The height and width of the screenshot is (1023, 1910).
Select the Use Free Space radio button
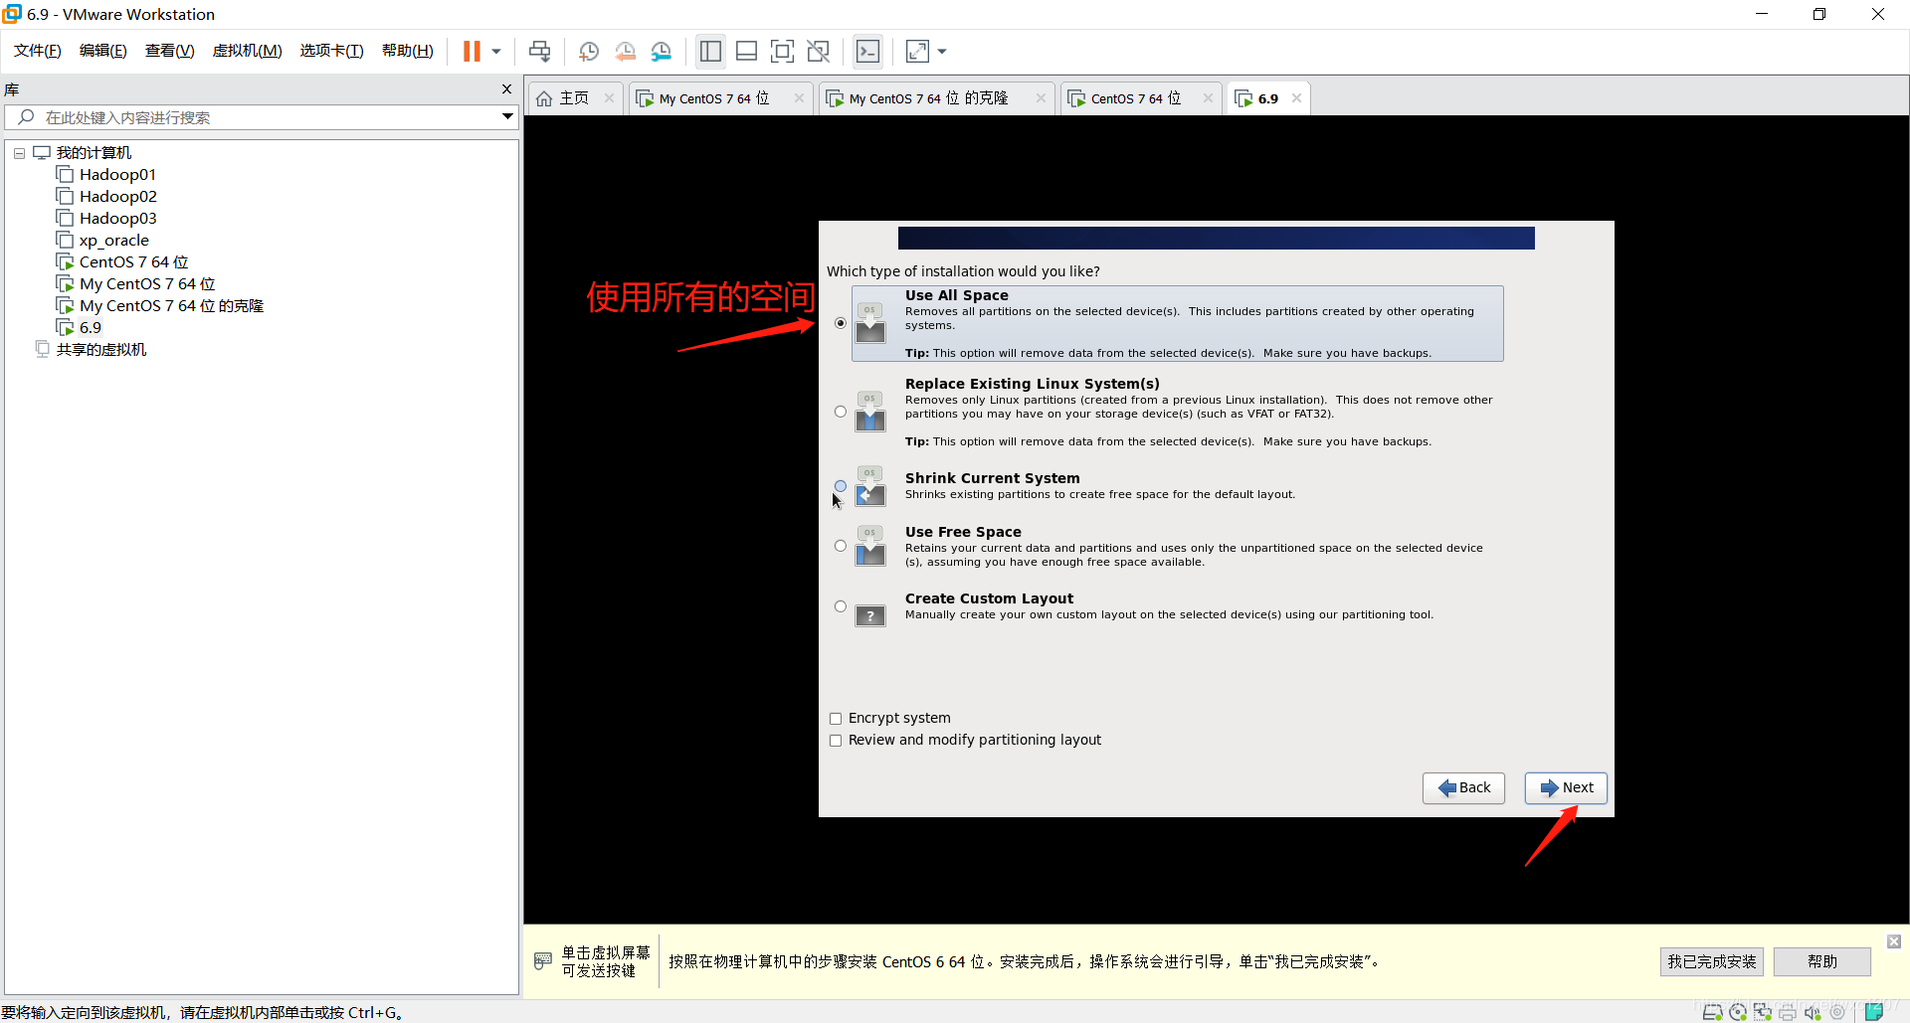point(841,546)
